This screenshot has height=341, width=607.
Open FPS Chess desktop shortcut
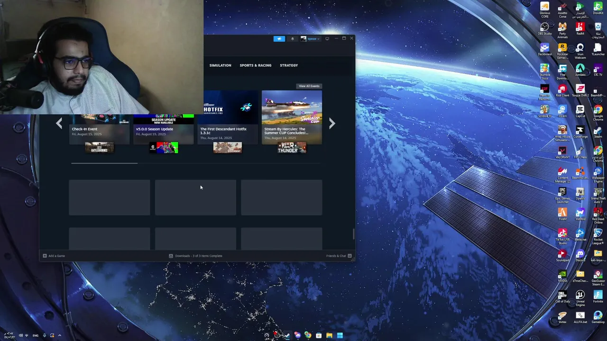click(x=580, y=152)
